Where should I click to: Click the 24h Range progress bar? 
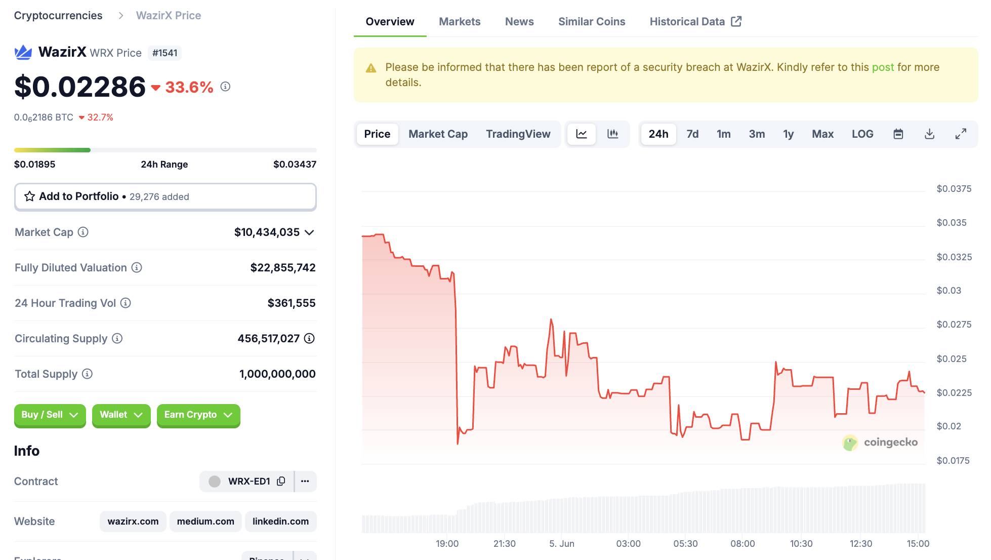[166, 150]
